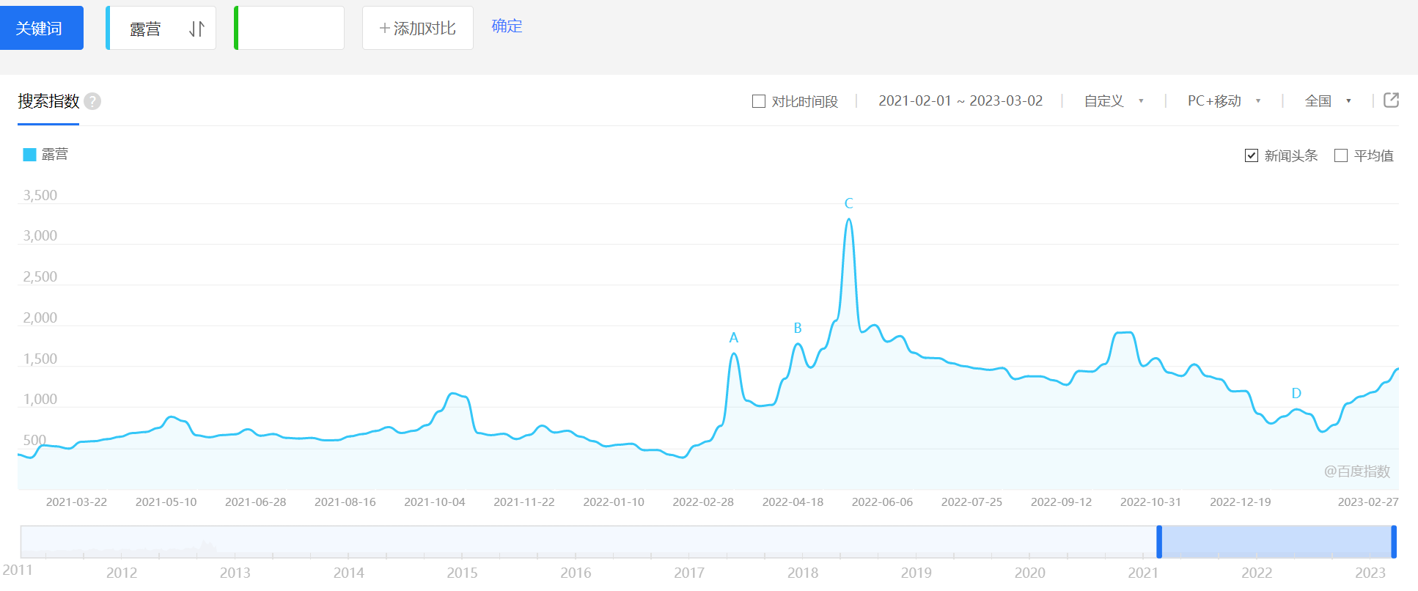Expand the 全国 region dropdown
Screen dimensions: 1418x591
(x=1327, y=101)
